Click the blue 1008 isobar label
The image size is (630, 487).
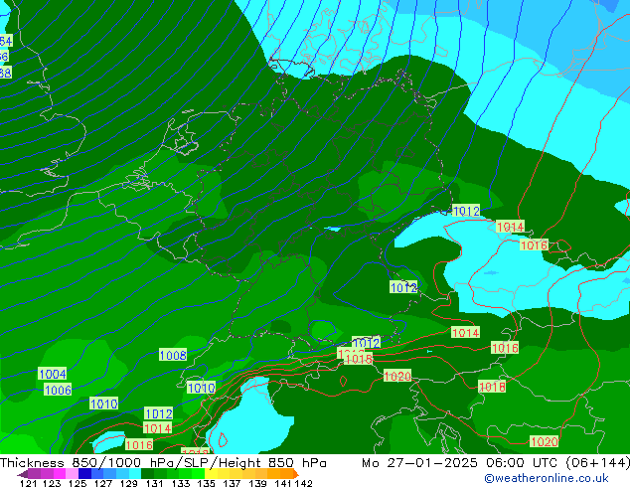tap(173, 355)
